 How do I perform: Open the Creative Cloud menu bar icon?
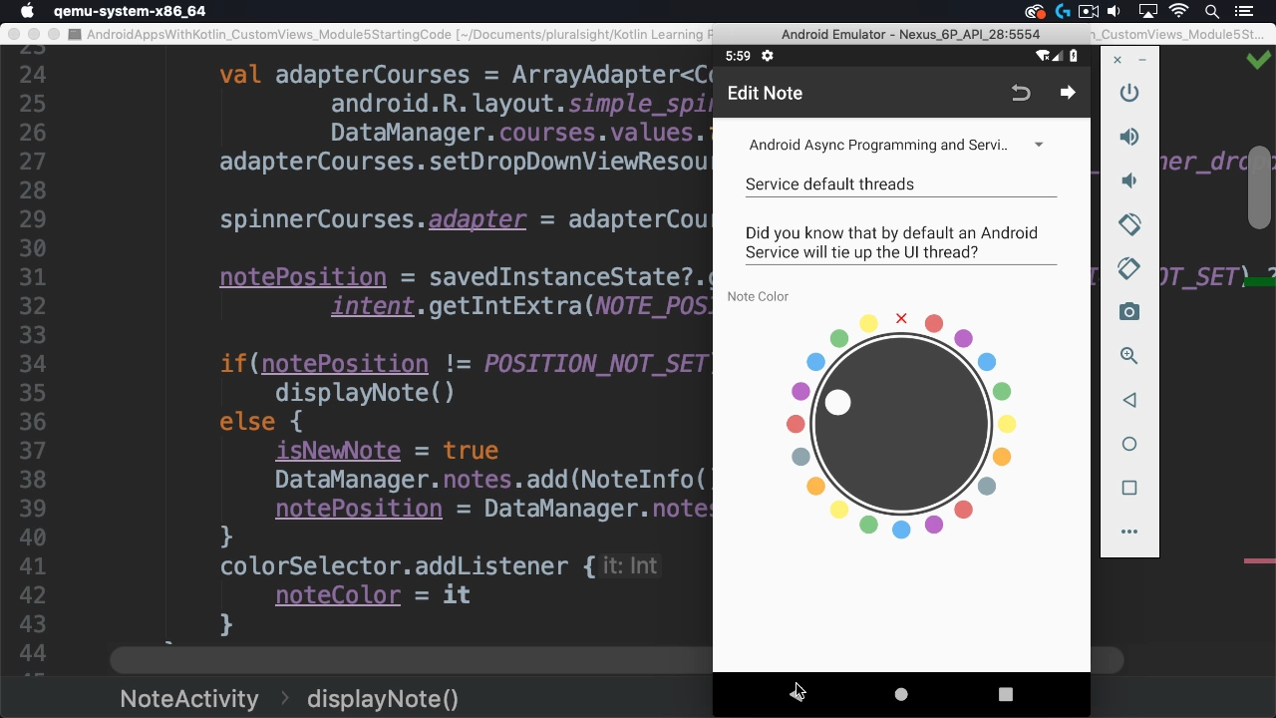(x=1035, y=12)
